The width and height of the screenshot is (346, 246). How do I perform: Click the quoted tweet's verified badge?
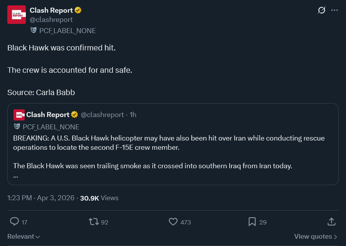[x=74, y=115]
